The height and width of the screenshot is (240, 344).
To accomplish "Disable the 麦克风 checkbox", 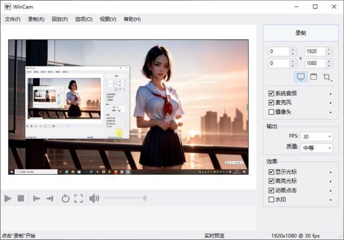I will [x=272, y=103].
